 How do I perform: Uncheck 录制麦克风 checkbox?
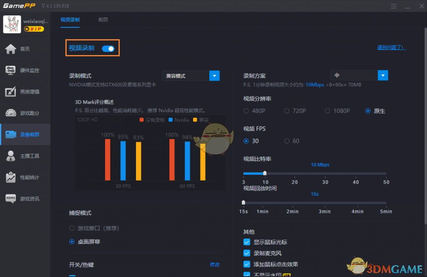pyautogui.click(x=247, y=253)
